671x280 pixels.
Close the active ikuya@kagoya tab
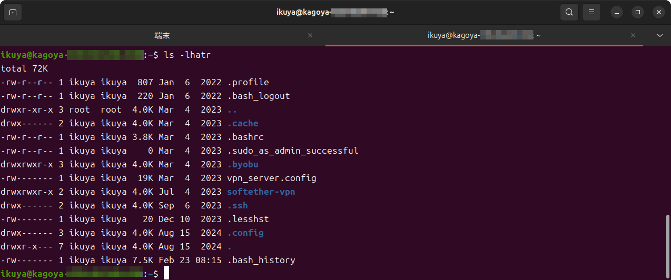click(633, 35)
